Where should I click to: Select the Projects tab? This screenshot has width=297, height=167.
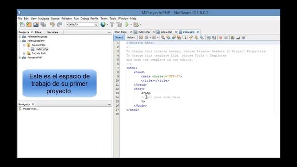[24, 32]
